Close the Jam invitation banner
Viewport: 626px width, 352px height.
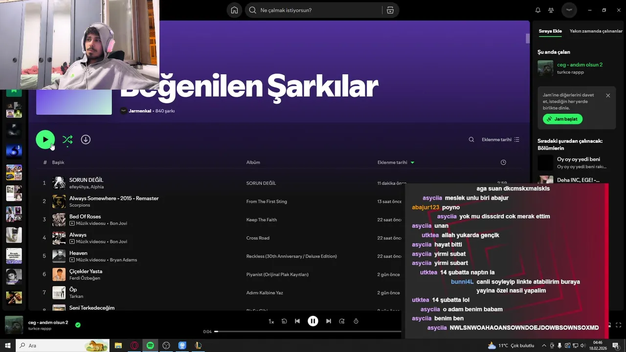coord(608,95)
